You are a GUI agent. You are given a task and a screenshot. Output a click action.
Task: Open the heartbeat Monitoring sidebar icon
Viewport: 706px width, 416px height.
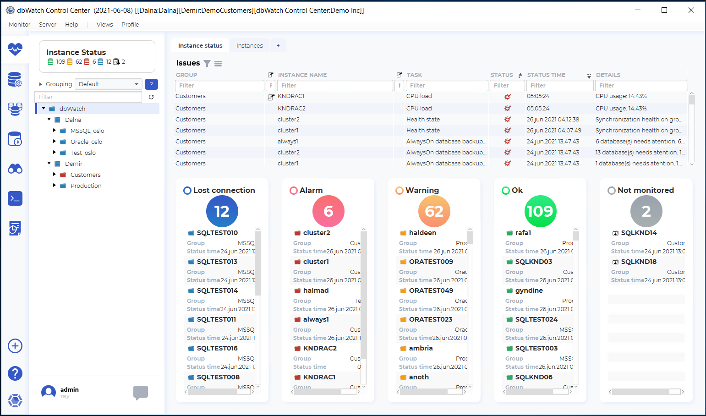(15, 49)
